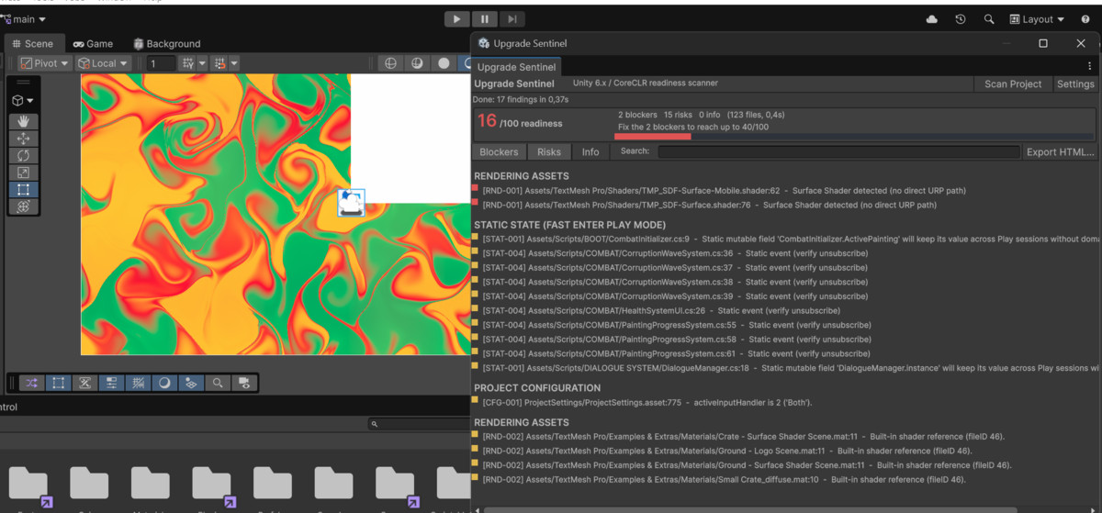The width and height of the screenshot is (1102, 513).
Task: Toggle snap increment icon in Scene toolbar
Action: coord(219,63)
